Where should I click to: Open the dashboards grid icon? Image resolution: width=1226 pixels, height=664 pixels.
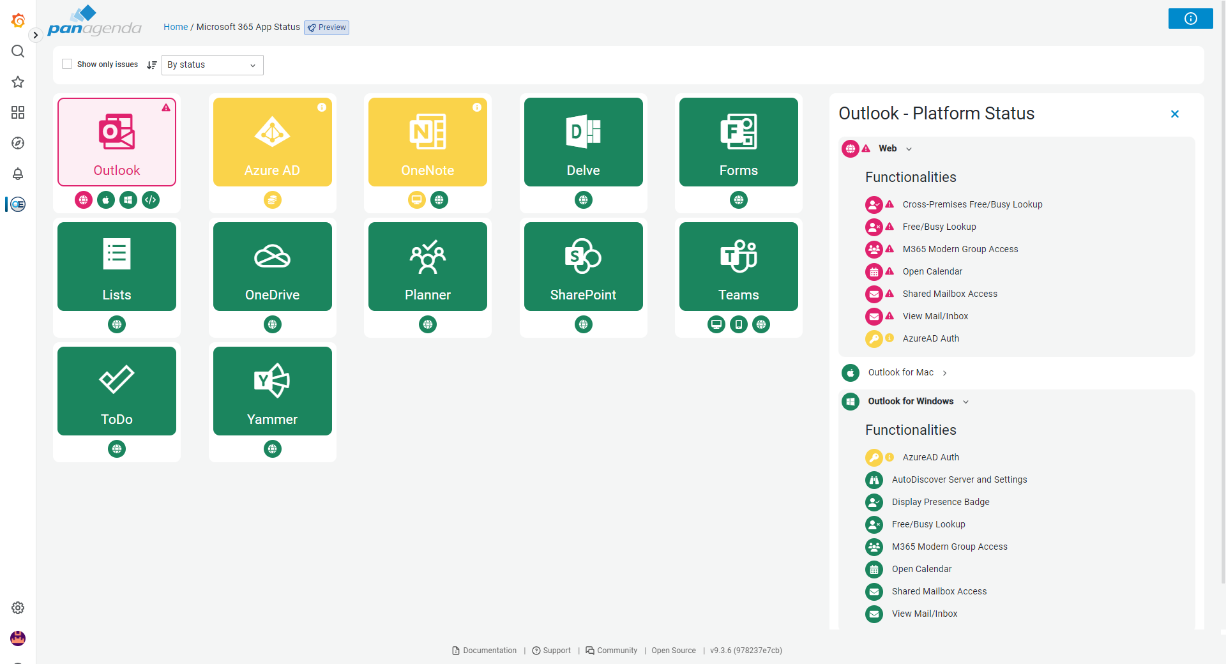[x=18, y=112]
